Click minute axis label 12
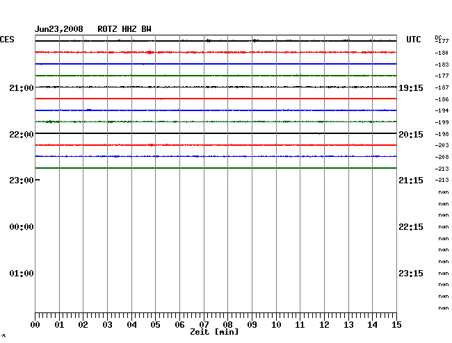This screenshot has width=452, height=343. tap(324, 325)
